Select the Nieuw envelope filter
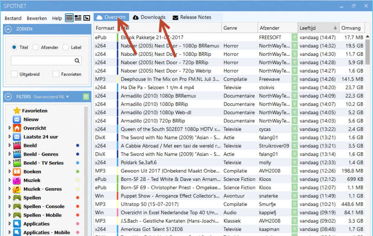Viewport: 373px width, 236px height. pos(17,119)
